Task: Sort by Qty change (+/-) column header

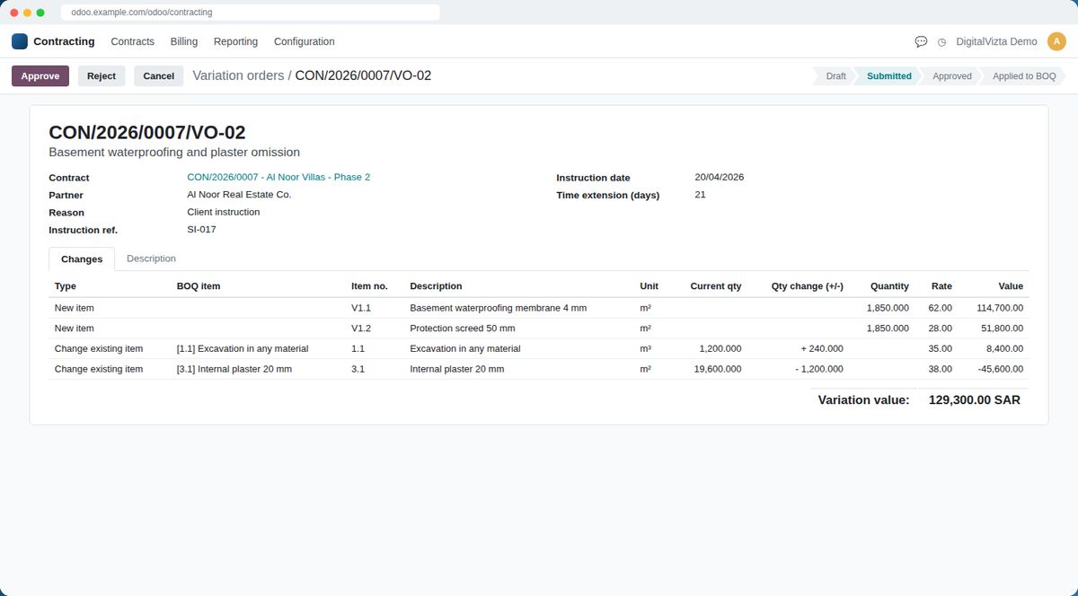Action: tap(807, 286)
